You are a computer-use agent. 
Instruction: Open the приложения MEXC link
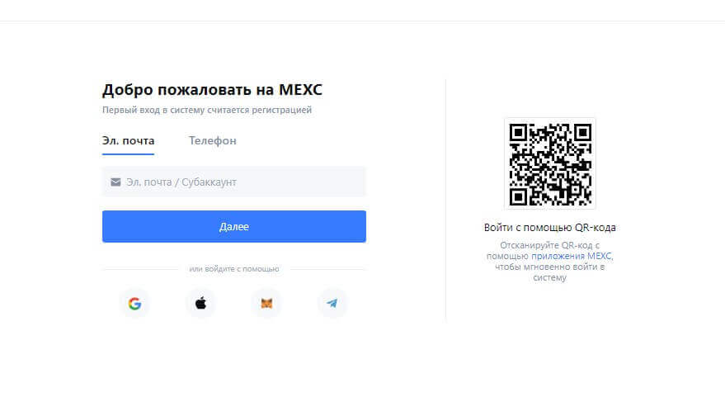[x=572, y=256]
